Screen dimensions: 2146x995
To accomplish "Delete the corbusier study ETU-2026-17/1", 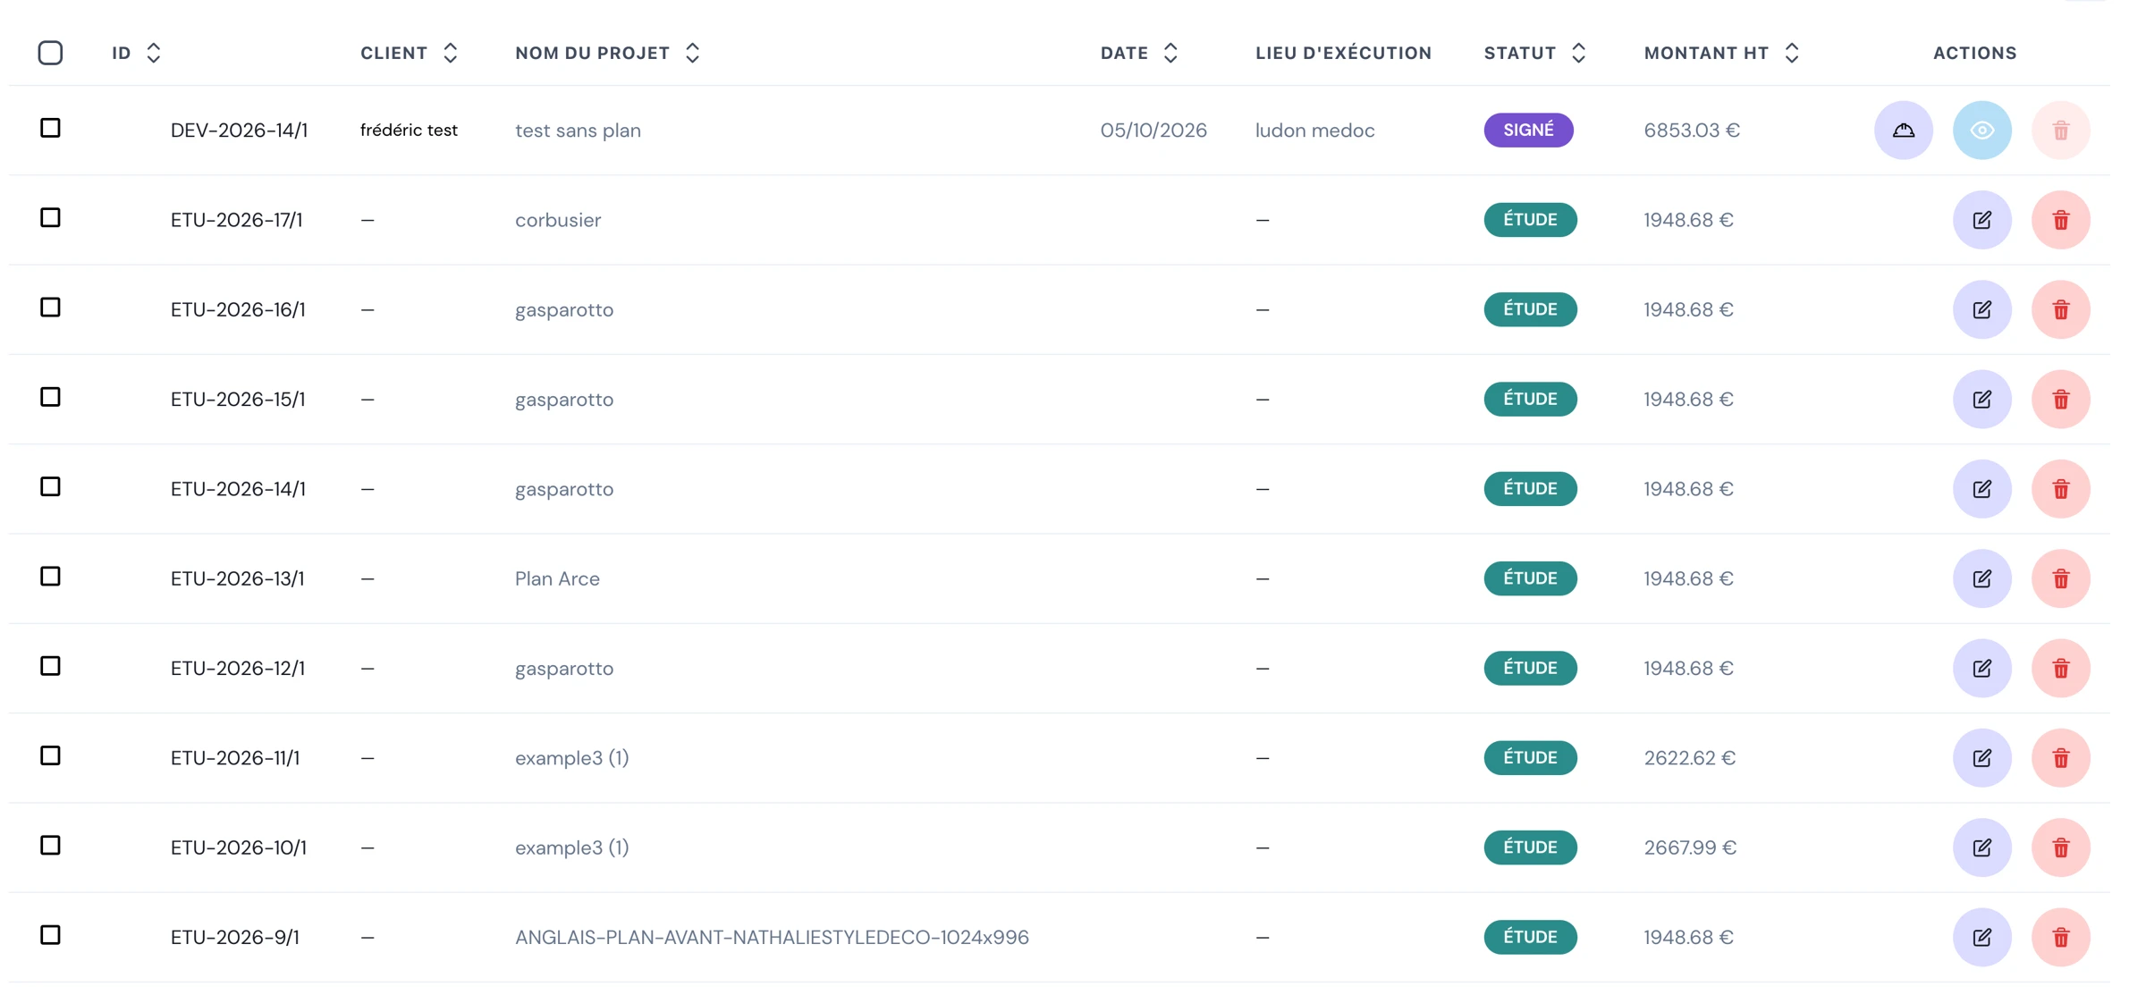I will [2060, 220].
